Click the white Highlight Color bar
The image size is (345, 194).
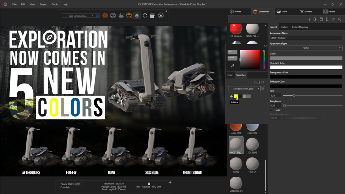pos(306,67)
